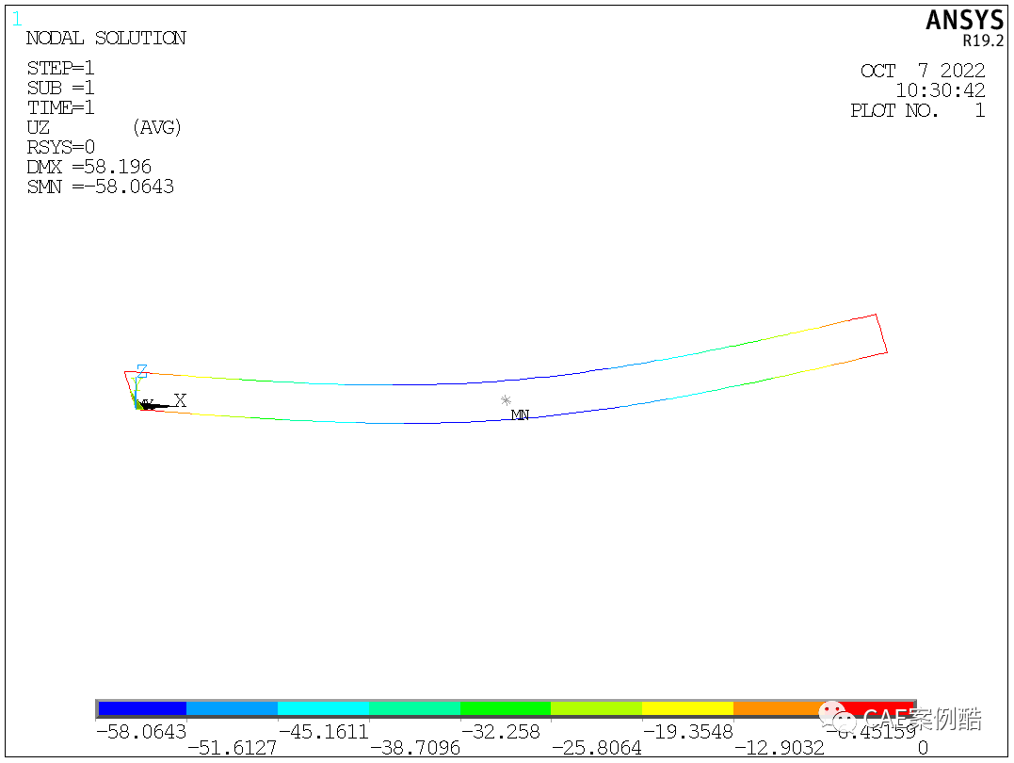1014x763 pixels.
Task: Click the NODAL SOLUTION title text
Action: pos(106,39)
